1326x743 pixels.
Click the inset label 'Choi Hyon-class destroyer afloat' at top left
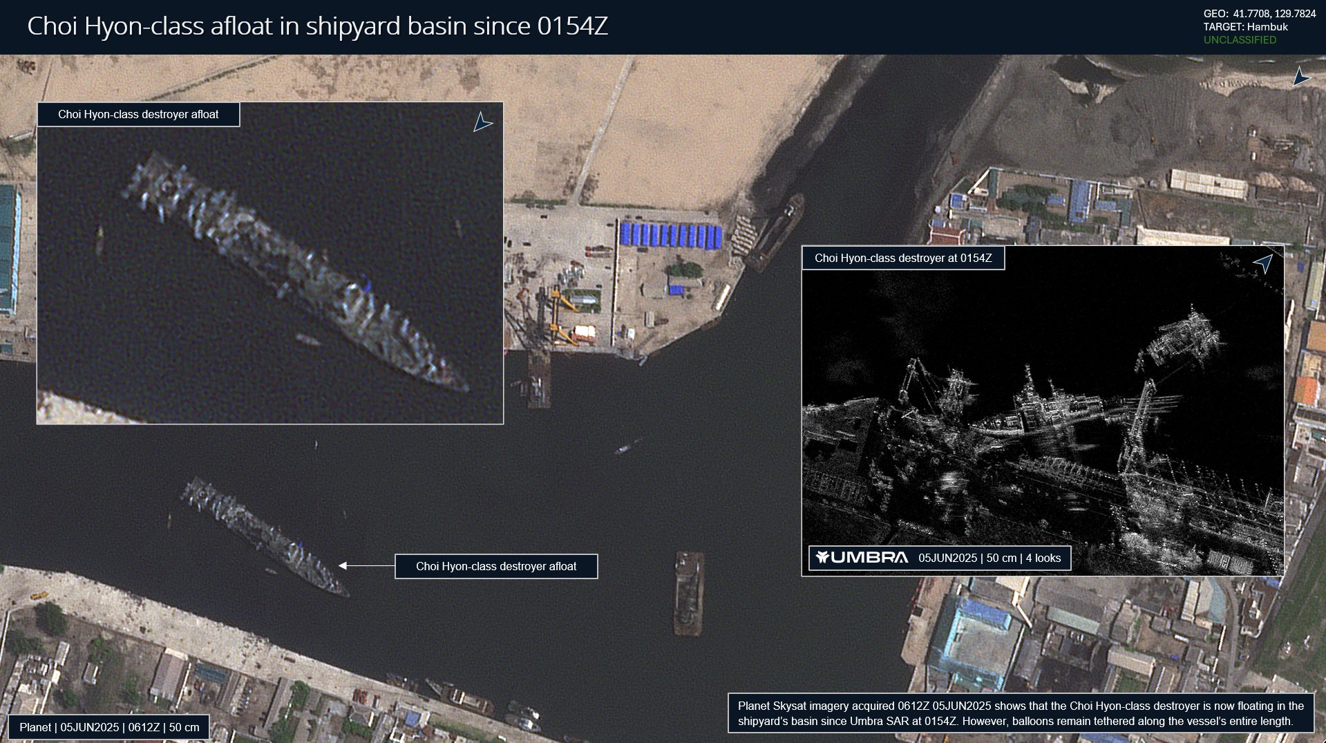pos(138,115)
